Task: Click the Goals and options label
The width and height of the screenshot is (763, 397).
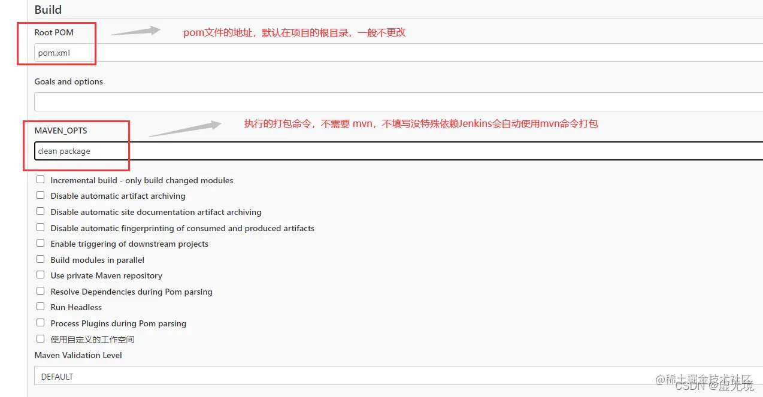Action: point(68,81)
